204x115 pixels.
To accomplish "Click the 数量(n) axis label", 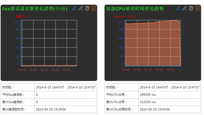I will 21,17.
